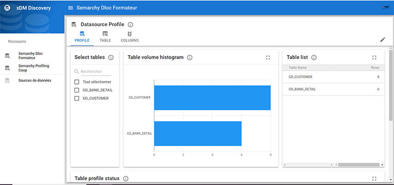Switch to the TABLE tab
This screenshot has height=185, width=394.
tap(105, 37)
